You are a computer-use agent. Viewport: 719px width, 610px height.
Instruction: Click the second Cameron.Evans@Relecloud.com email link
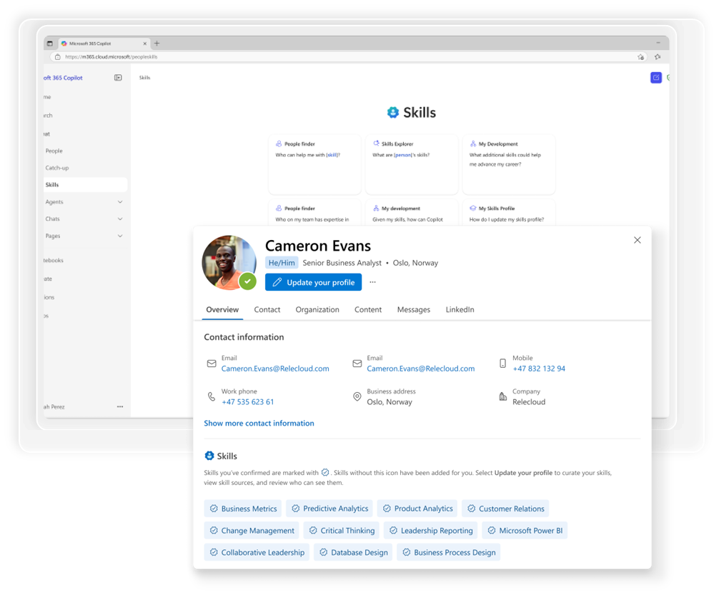tap(420, 369)
